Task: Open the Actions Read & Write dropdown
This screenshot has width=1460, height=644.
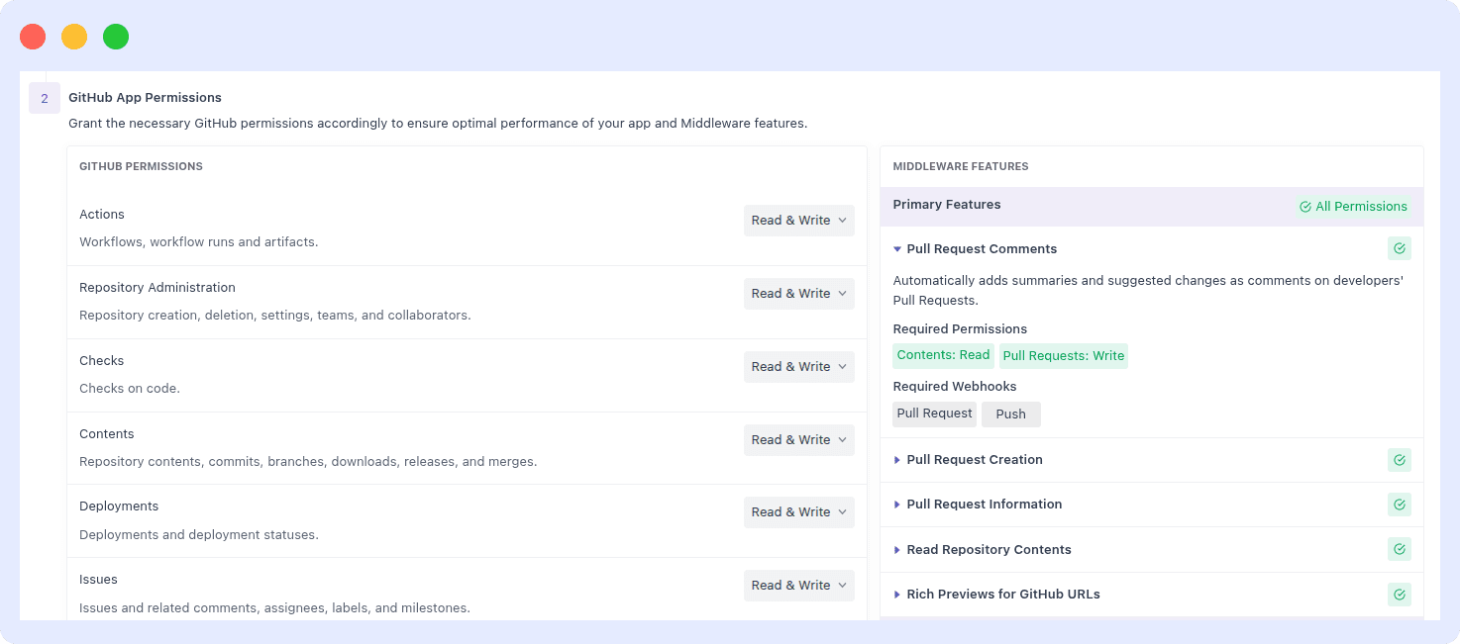Action: (x=798, y=220)
